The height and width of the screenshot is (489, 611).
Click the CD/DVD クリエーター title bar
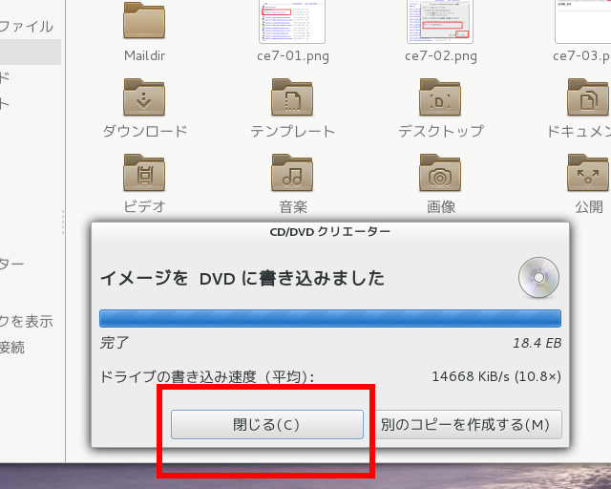click(x=329, y=231)
